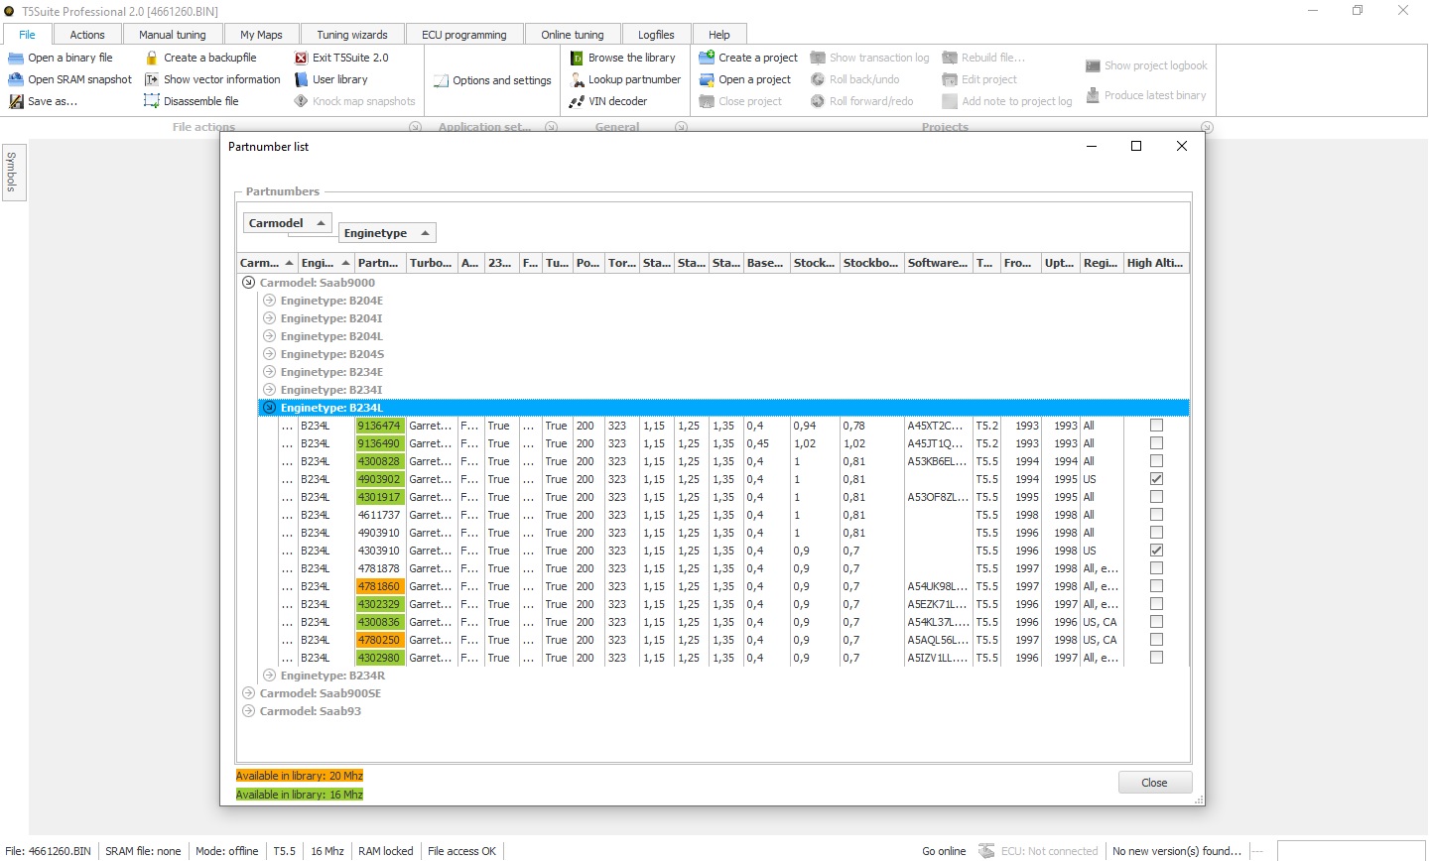Open the VIN decoder icon
The width and height of the screenshot is (1432, 861).
point(577,101)
